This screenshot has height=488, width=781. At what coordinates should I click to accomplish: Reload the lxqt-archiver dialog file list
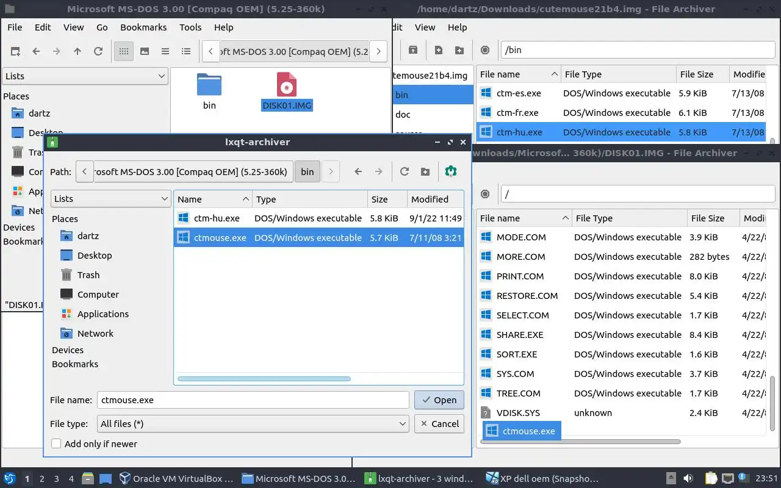pos(405,171)
